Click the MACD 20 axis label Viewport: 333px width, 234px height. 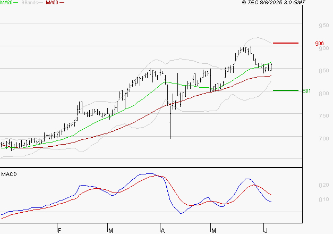tap(324, 185)
